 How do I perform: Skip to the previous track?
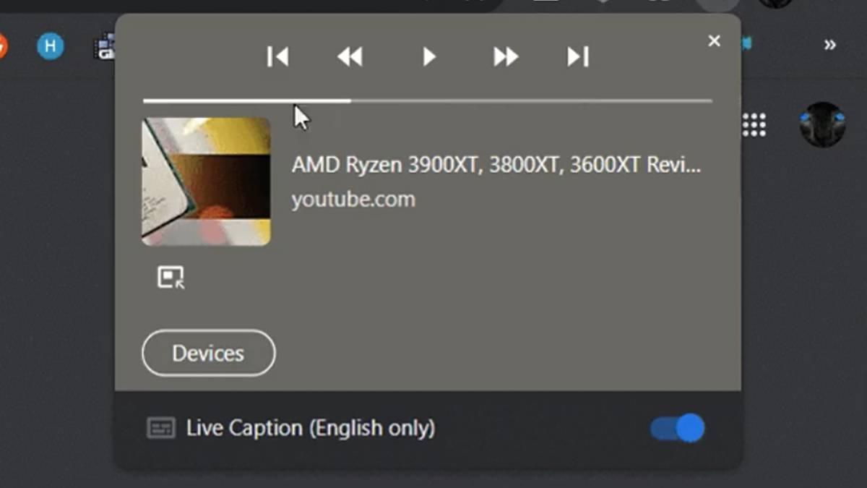(277, 56)
